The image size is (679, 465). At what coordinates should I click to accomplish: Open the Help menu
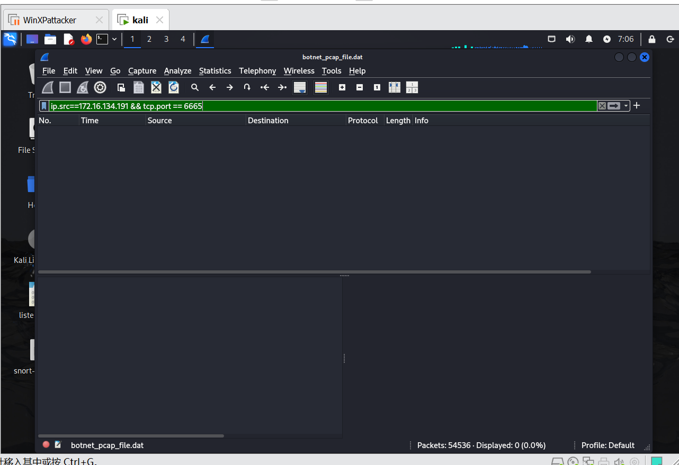tap(358, 71)
